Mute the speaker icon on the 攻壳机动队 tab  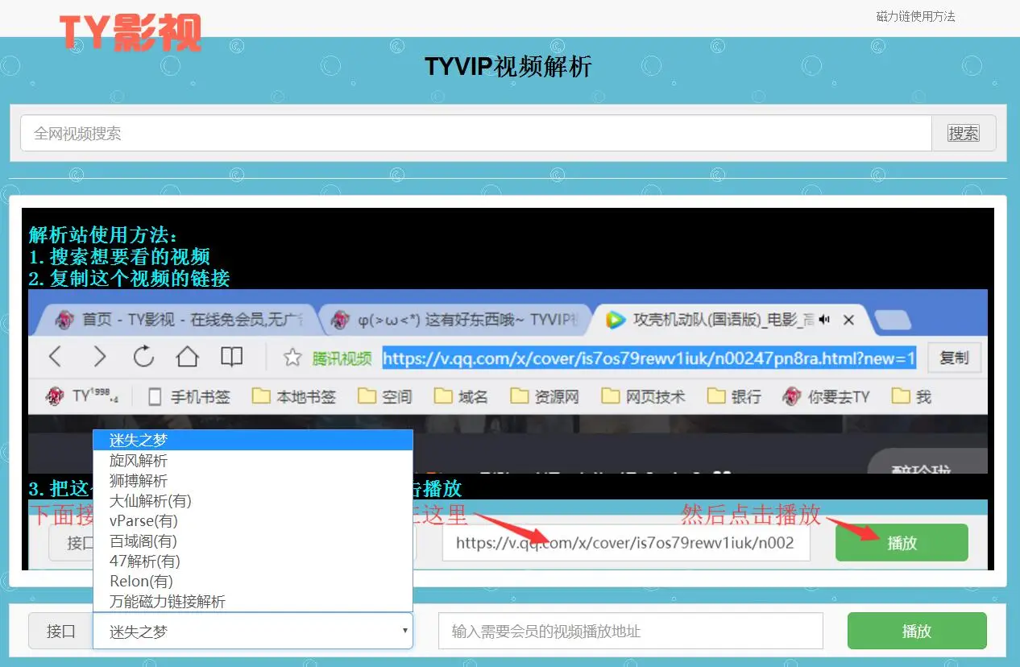[823, 319]
